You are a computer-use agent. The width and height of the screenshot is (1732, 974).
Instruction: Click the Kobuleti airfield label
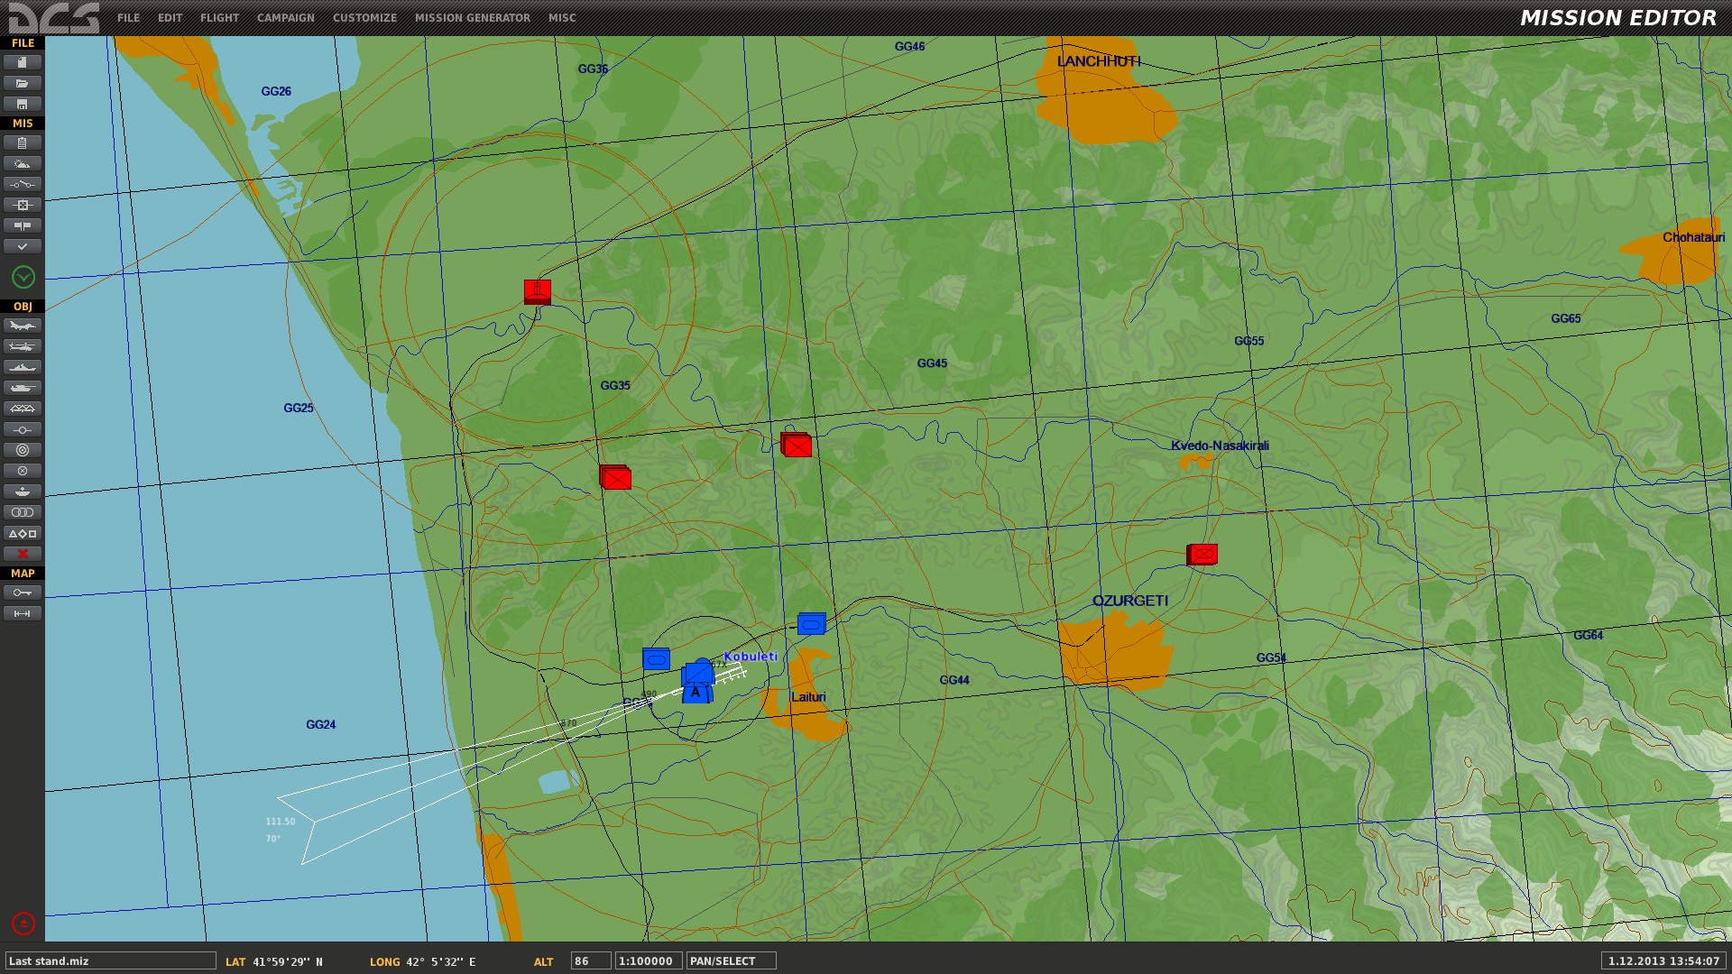click(751, 657)
